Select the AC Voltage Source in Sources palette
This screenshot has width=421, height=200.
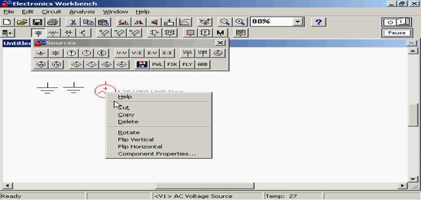tap(86, 53)
